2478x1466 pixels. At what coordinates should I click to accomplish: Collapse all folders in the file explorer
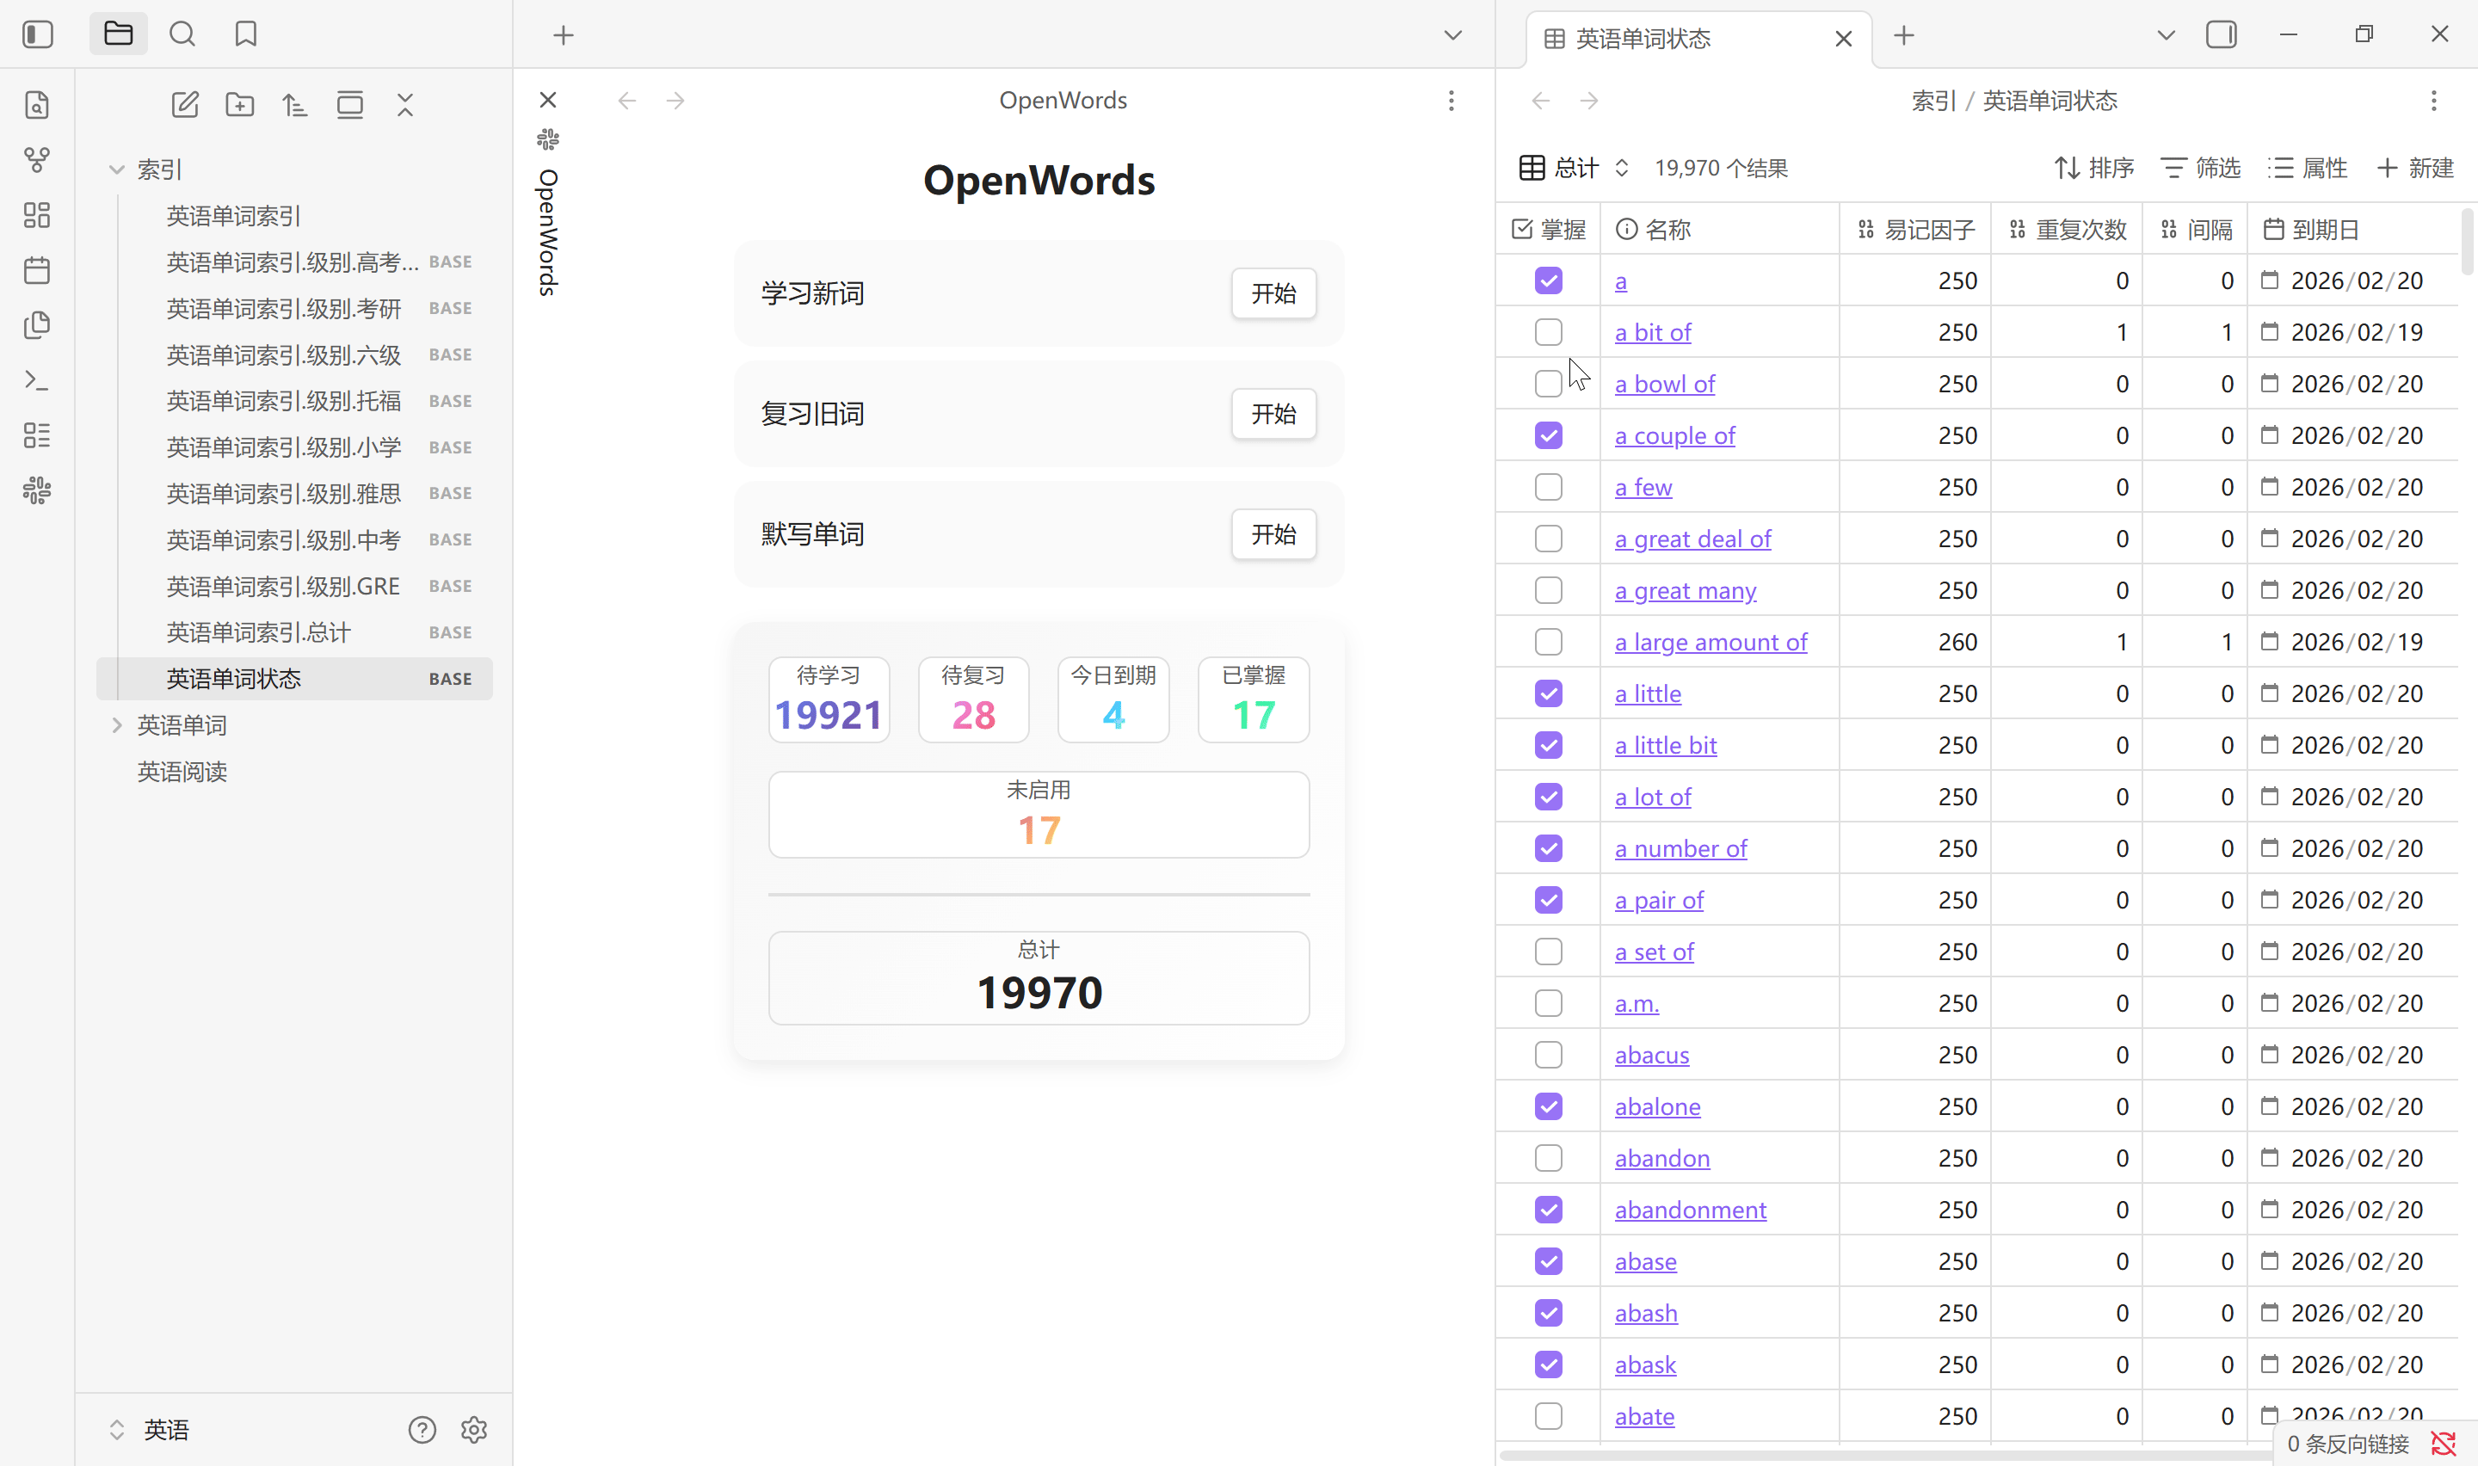pyautogui.click(x=405, y=105)
